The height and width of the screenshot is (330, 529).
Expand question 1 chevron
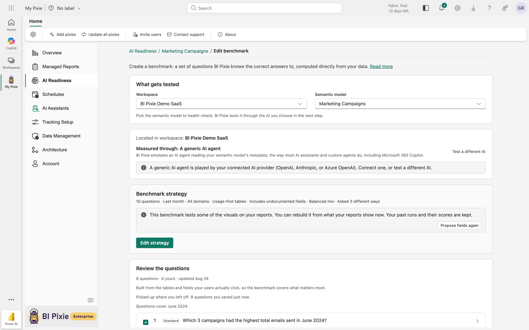point(477,321)
